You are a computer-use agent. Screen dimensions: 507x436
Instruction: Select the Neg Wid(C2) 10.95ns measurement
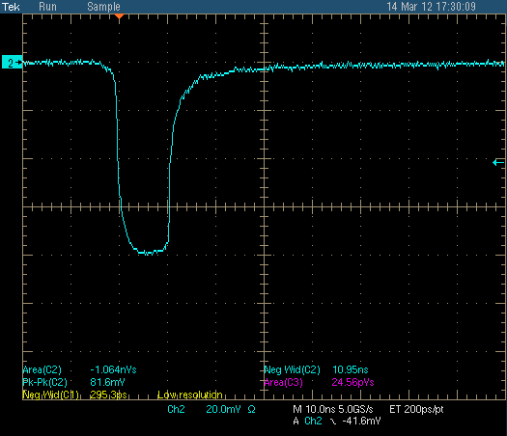316,369
